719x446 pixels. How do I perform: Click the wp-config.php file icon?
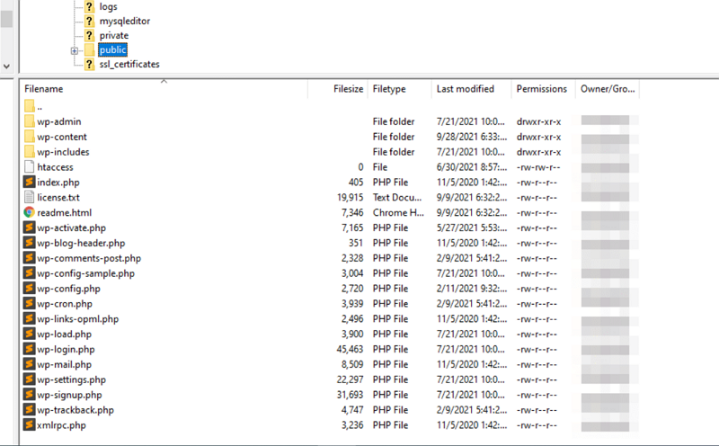(x=30, y=289)
